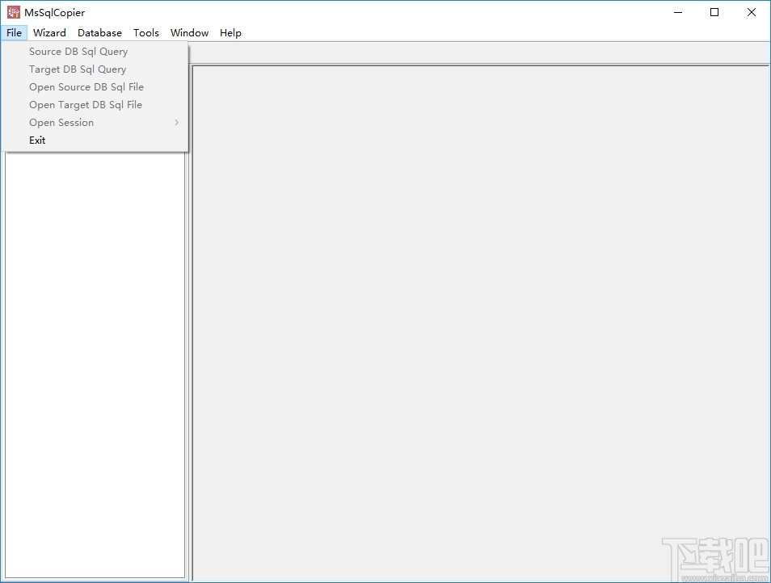
Task: Select Open Source DB Sql File
Action: click(86, 86)
